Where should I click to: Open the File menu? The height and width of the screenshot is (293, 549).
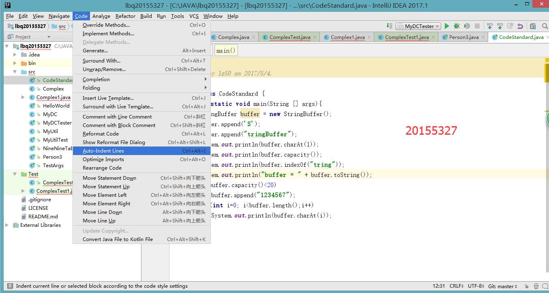10,16
